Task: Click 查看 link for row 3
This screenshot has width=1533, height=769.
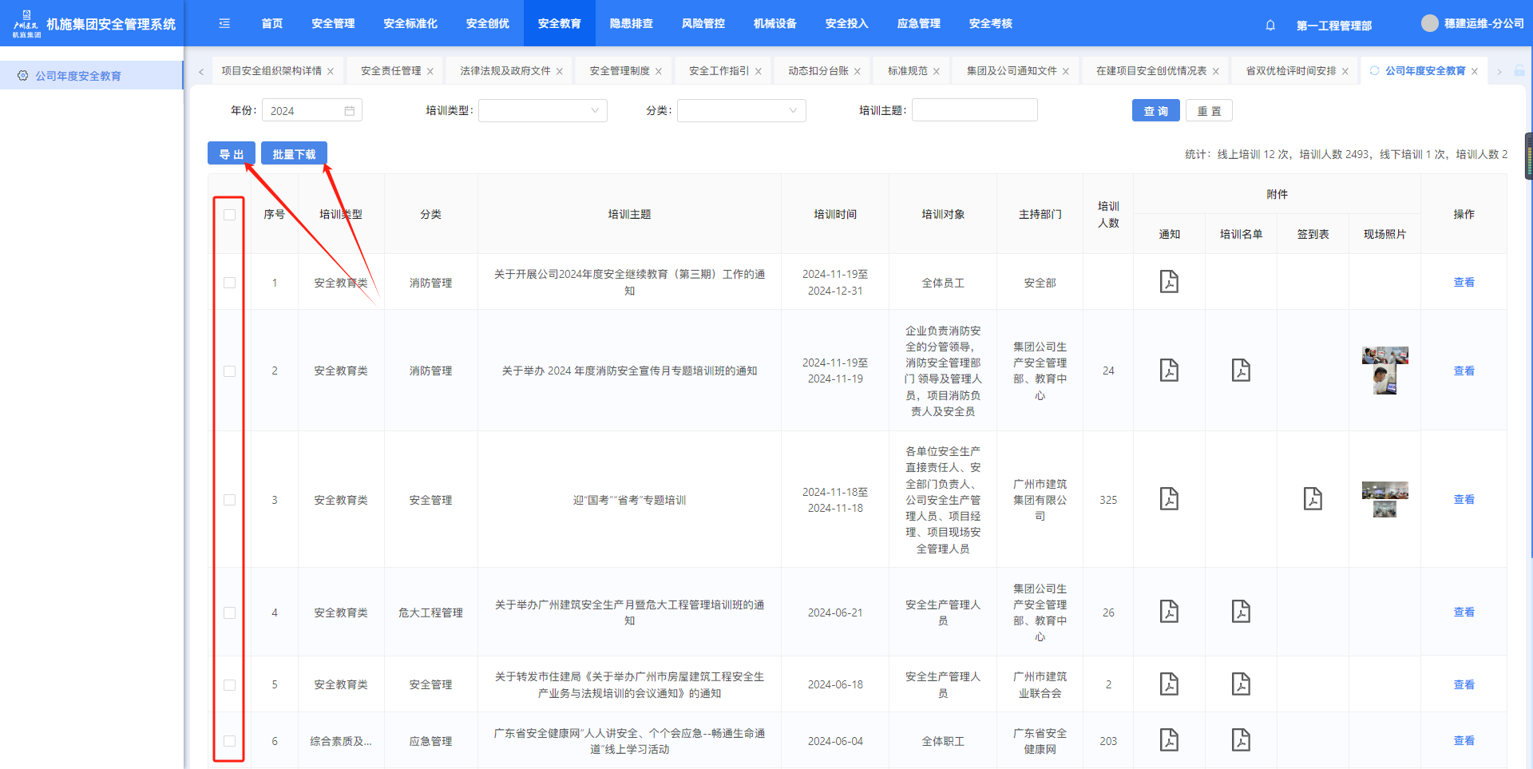Action: coord(1464,500)
